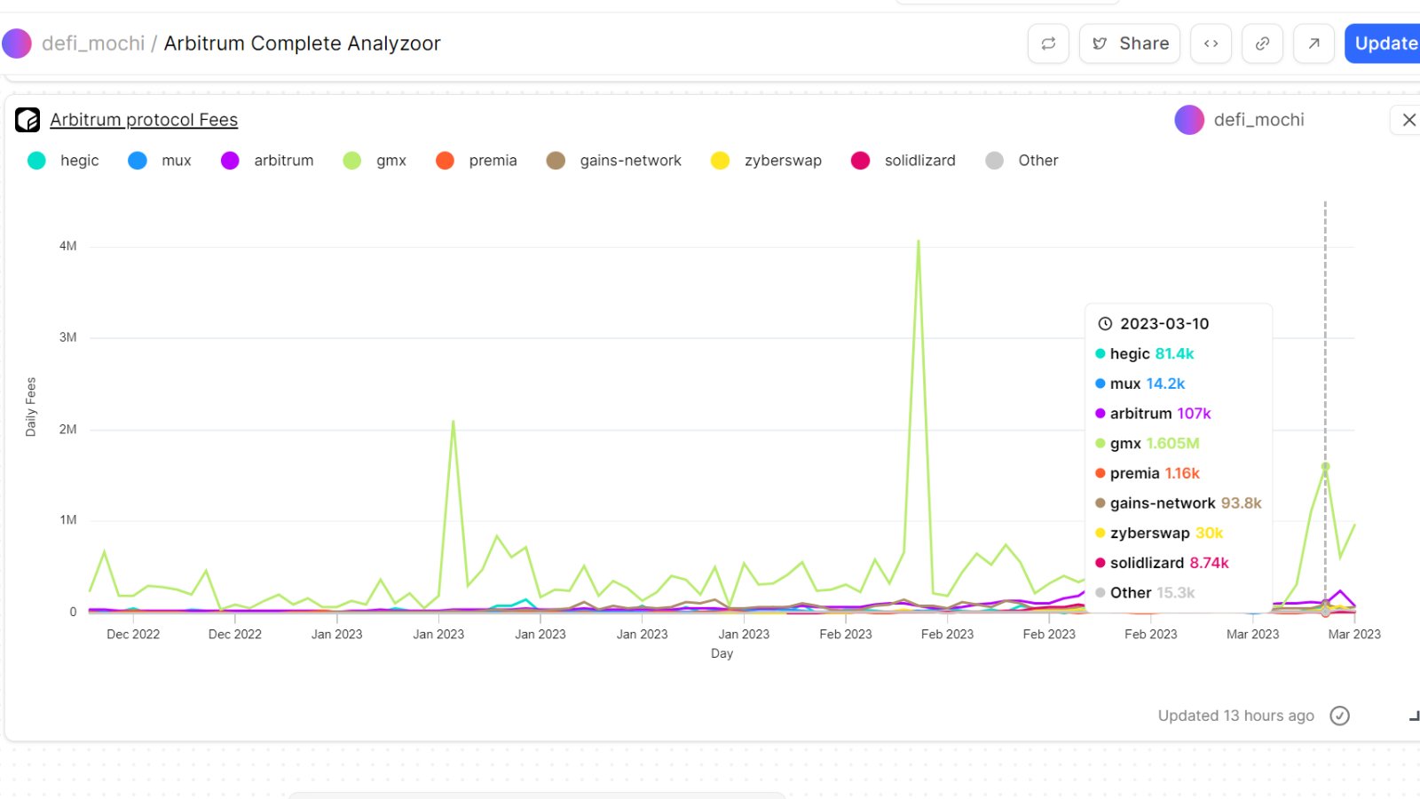
Task: Close the chart panel with X
Action: click(1408, 120)
